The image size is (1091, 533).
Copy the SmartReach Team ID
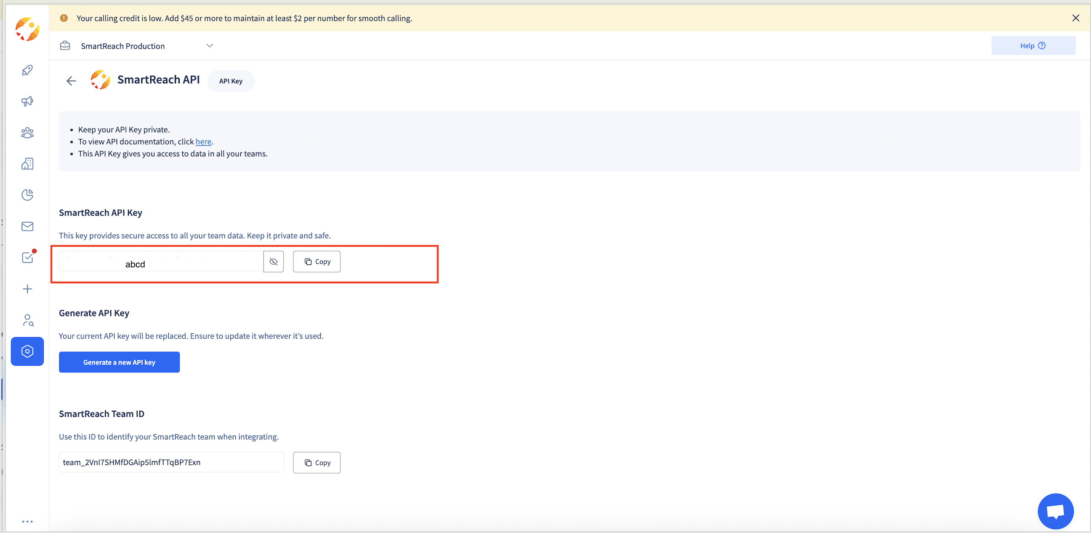(317, 462)
